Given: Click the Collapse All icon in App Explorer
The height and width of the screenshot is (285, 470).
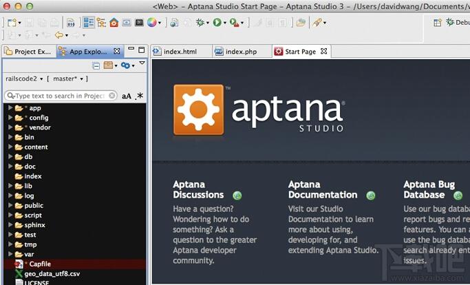Looking at the screenshot, I should (96, 65).
